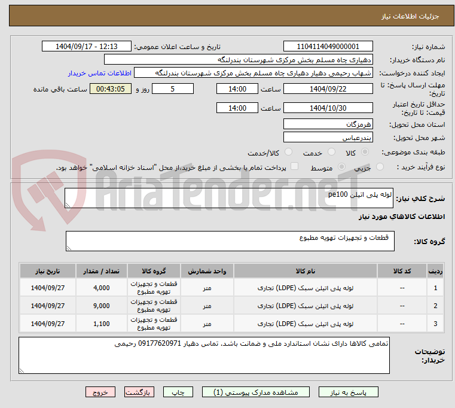Click resize handle of گروه کالا textarea
This screenshot has height=408, width=455.
click(69, 248)
